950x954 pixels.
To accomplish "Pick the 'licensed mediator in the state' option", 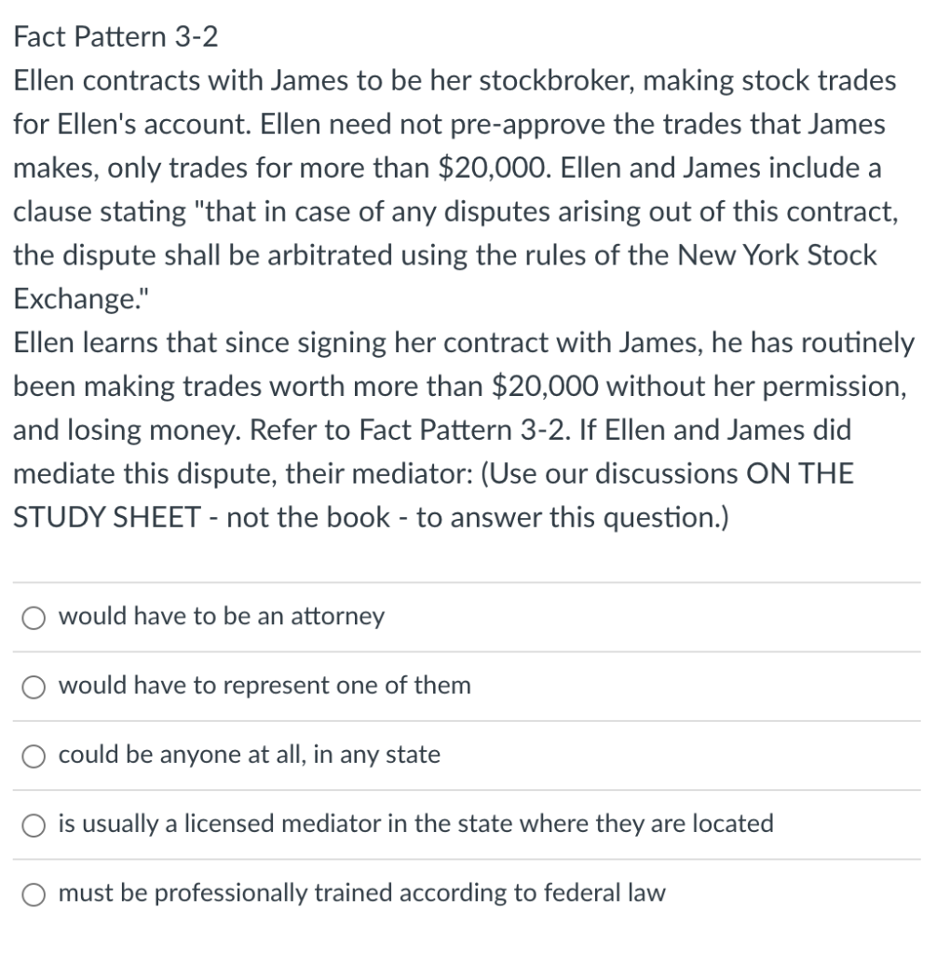I will pos(34,825).
